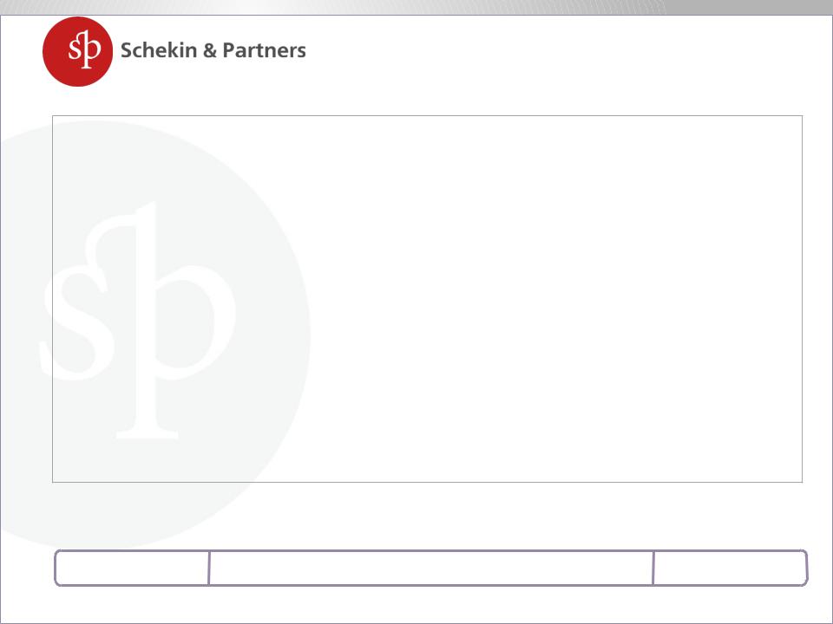Click the word Partners in the header
Image resolution: width=833 pixels, height=624 pixels.
click(x=264, y=50)
